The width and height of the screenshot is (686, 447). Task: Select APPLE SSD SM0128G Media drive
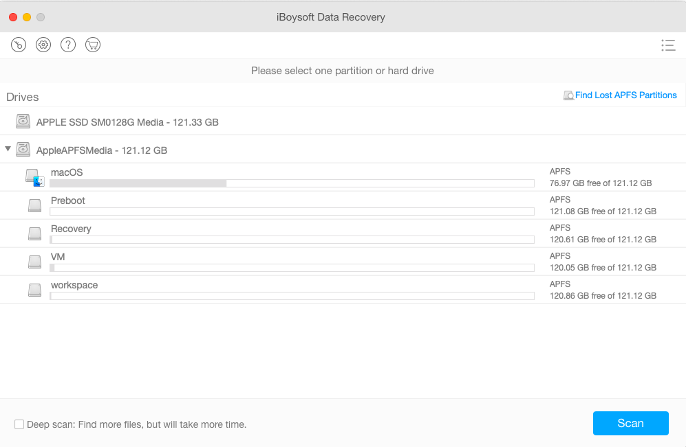click(x=127, y=122)
